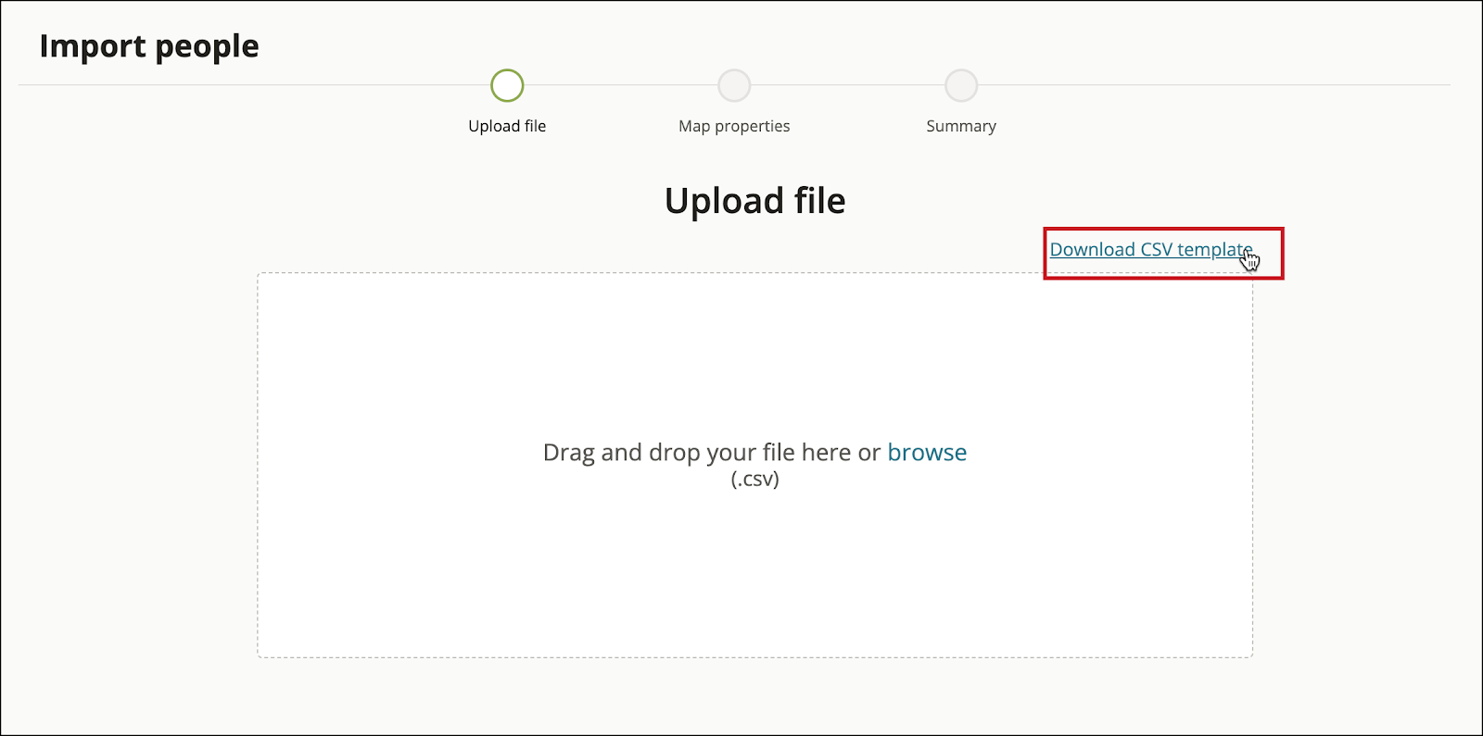Click the (.csv) file type note
Image resolution: width=1483 pixels, height=736 pixels.
pos(755,480)
